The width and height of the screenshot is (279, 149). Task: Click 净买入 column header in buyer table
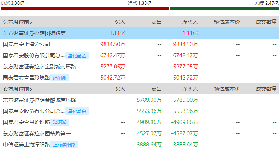[x=190, y=22]
